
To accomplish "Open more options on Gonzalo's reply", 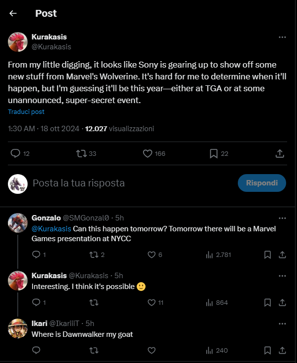I will [x=282, y=218].
